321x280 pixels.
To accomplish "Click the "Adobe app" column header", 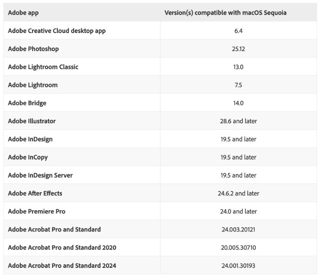I will 23,13.
